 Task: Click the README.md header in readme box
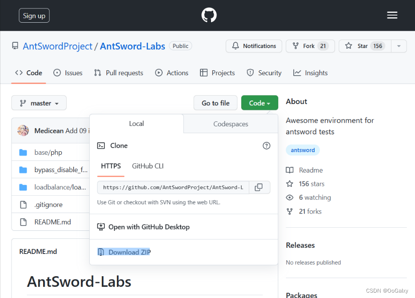click(x=38, y=252)
